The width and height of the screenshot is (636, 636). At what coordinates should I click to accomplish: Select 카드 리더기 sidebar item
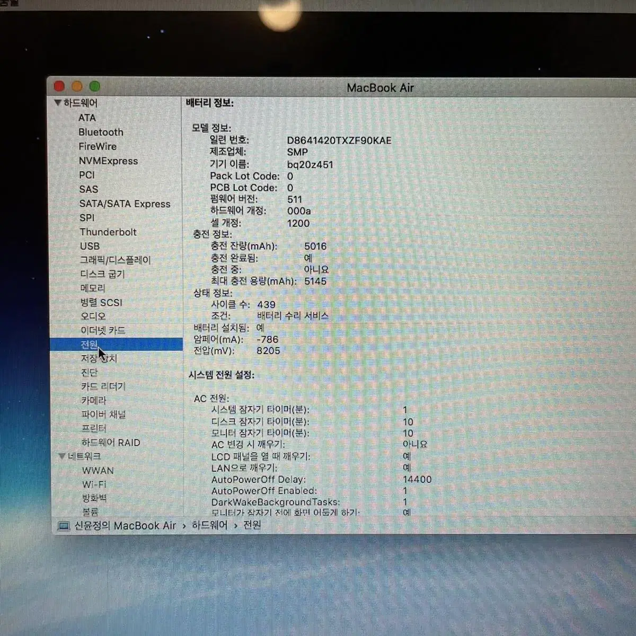click(x=103, y=386)
